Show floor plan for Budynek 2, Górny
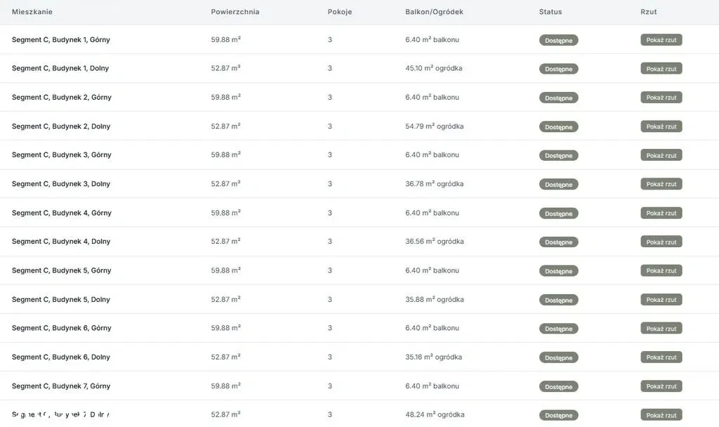719x427 pixels. pos(661,98)
